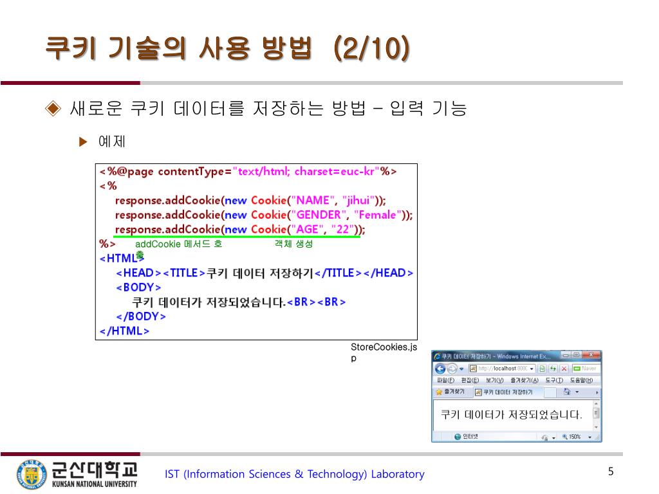Open the 도움말(H) menu
659x494 pixels.
581,380
